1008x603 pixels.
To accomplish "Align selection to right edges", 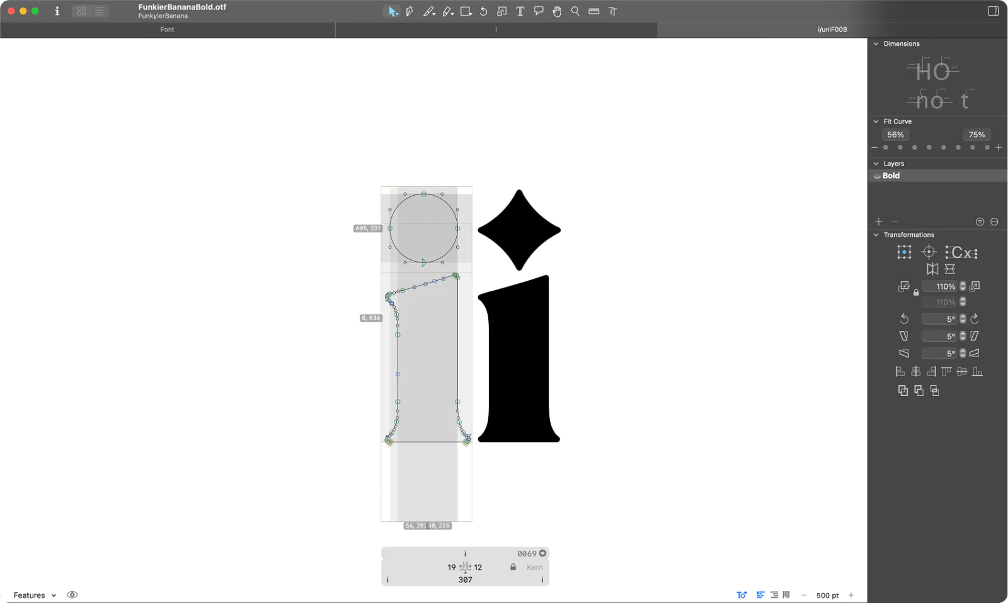I will (931, 371).
